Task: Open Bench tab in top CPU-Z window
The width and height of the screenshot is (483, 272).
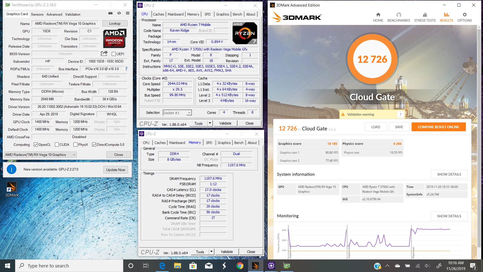Action: pyautogui.click(x=237, y=14)
